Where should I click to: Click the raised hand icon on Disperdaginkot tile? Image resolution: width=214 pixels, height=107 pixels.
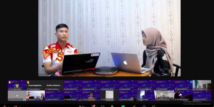pyautogui.click(x=28, y=82)
